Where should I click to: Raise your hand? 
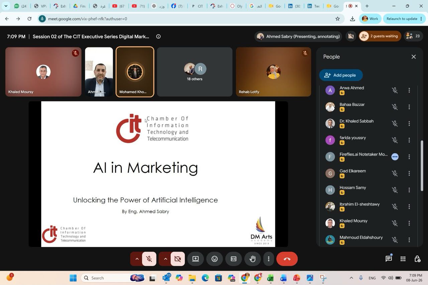click(252, 259)
